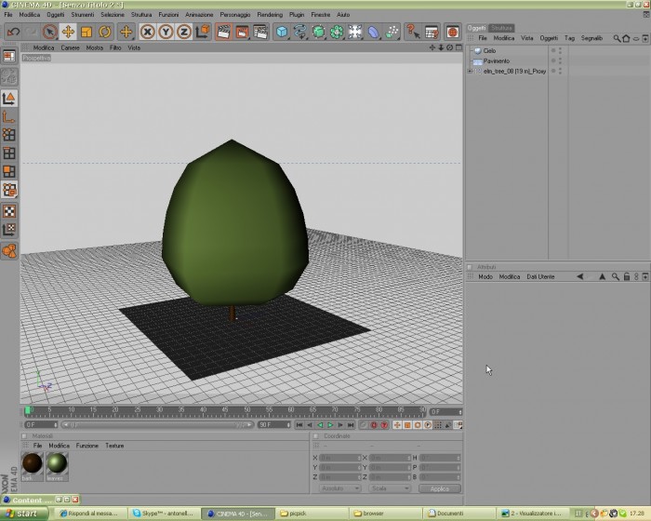Select the Live Selection cursor tool
The width and height of the screenshot is (651, 521).
tap(50, 32)
